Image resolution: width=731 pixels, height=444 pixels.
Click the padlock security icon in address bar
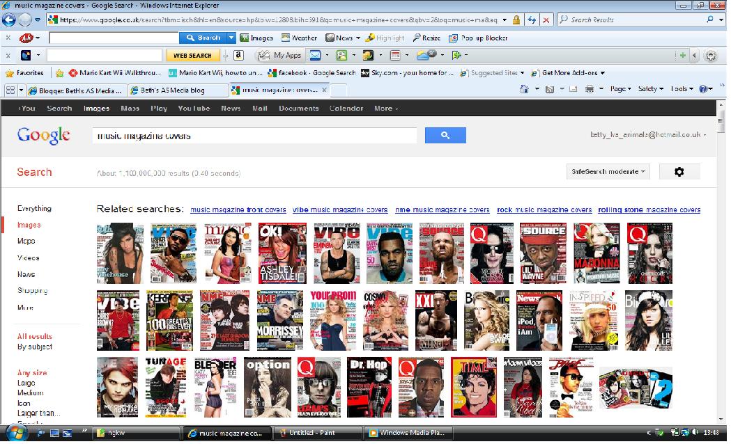[x=516, y=19]
